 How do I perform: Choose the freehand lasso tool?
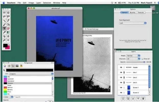4,17
